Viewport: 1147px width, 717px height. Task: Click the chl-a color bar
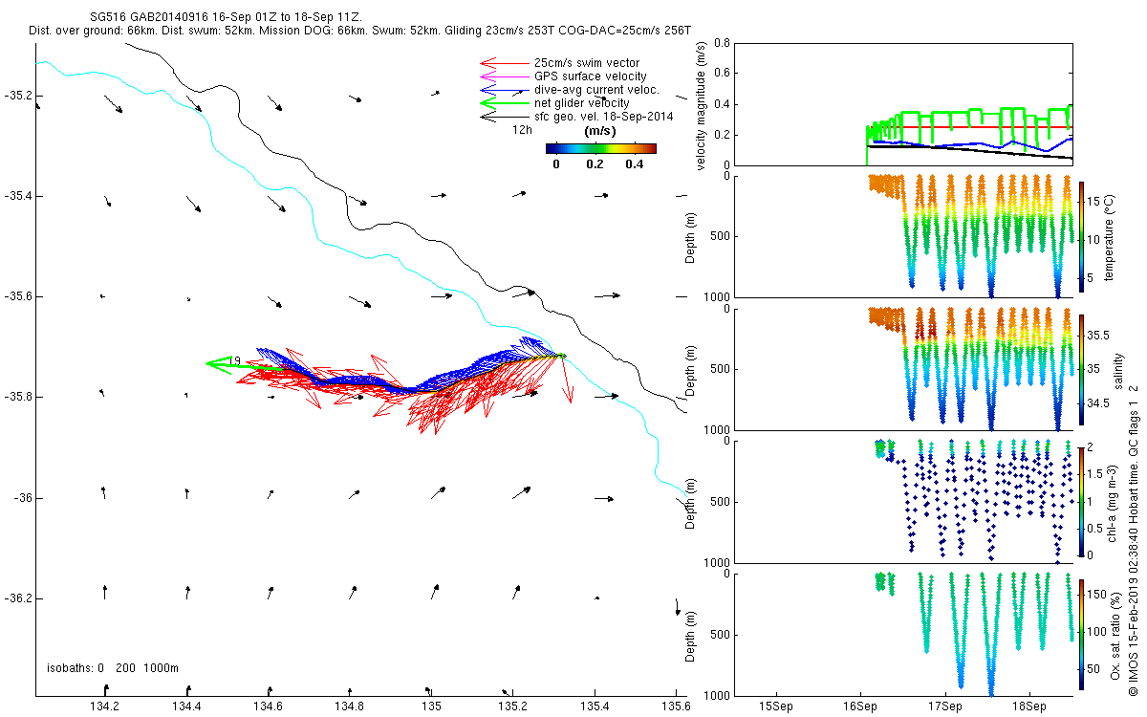[1081, 501]
